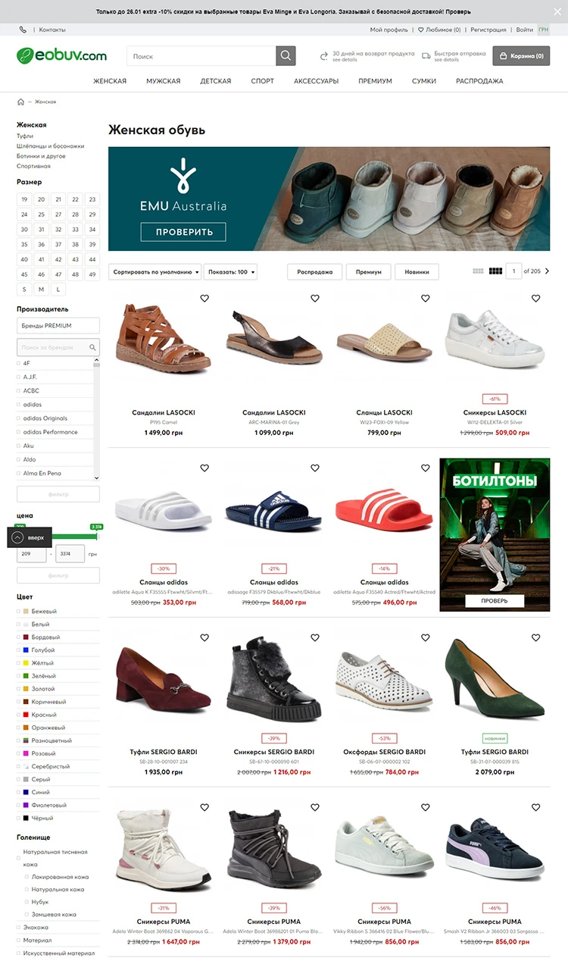
Task: Open the Бренды PREMIUM selector
Action: 58,326
